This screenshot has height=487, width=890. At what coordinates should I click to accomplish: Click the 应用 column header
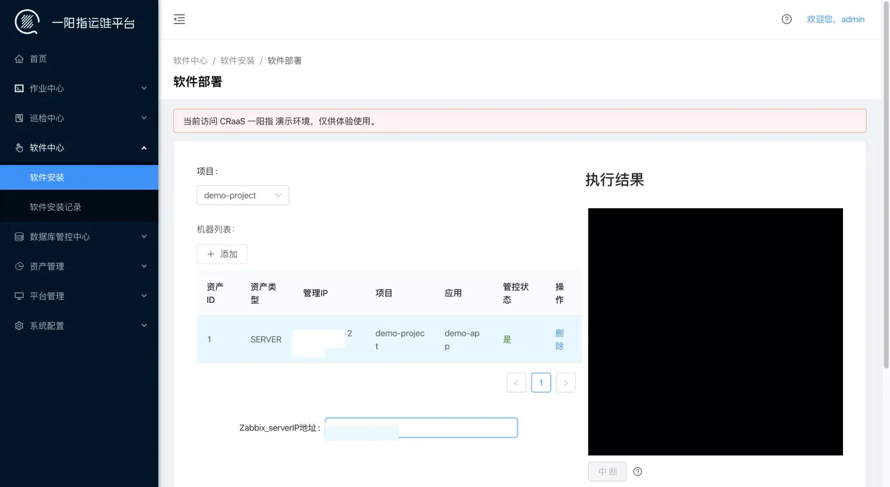[x=453, y=293]
